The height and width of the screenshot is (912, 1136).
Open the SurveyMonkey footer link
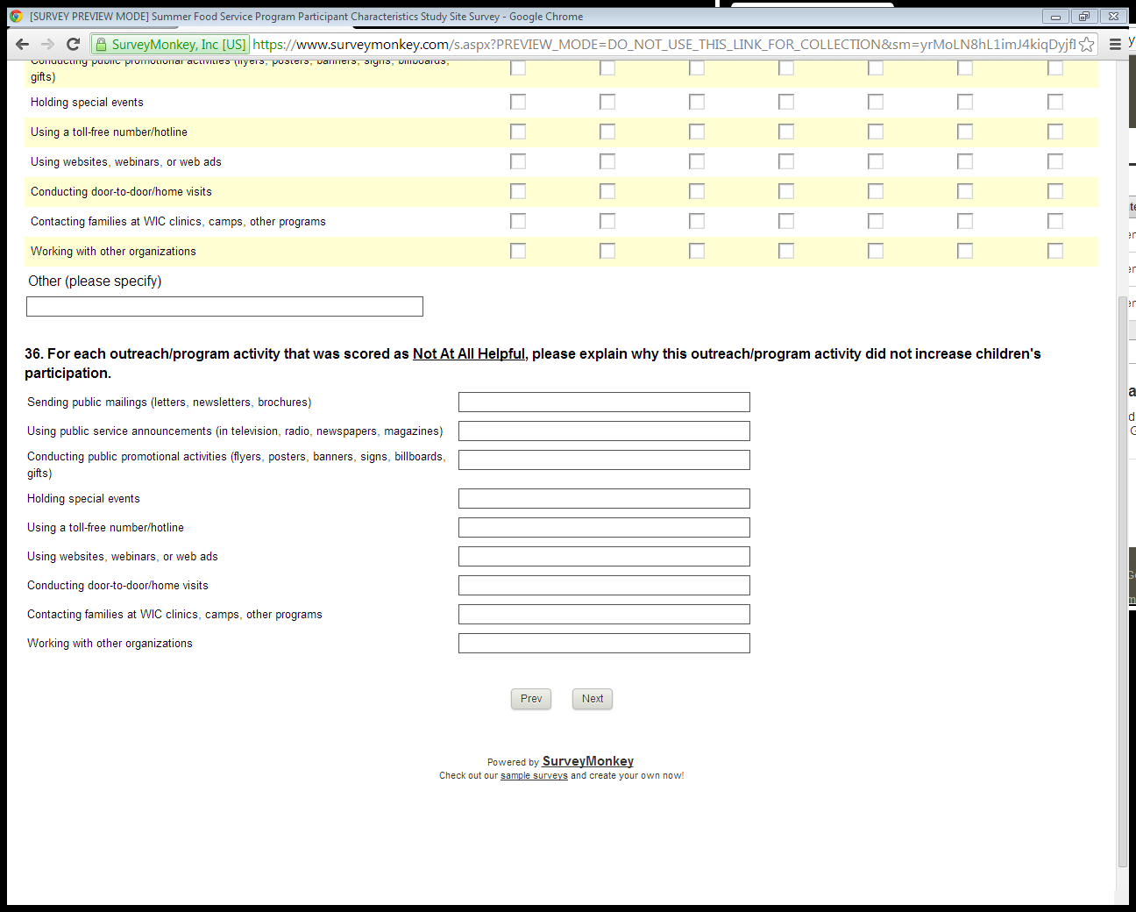[x=587, y=761]
